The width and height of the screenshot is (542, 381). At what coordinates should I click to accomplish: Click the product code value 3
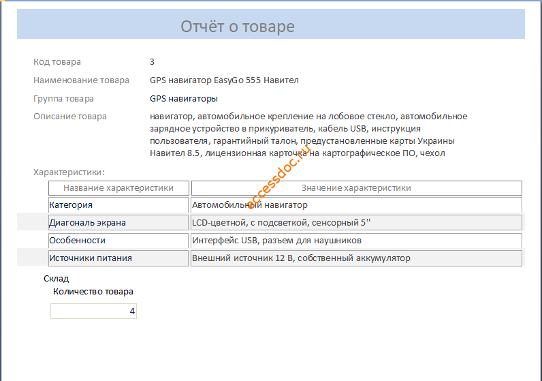coord(152,61)
